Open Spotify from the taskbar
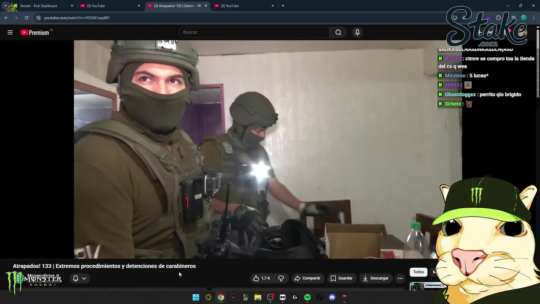The image size is (540, 304). pyautogui.click(x=307, y=297)
